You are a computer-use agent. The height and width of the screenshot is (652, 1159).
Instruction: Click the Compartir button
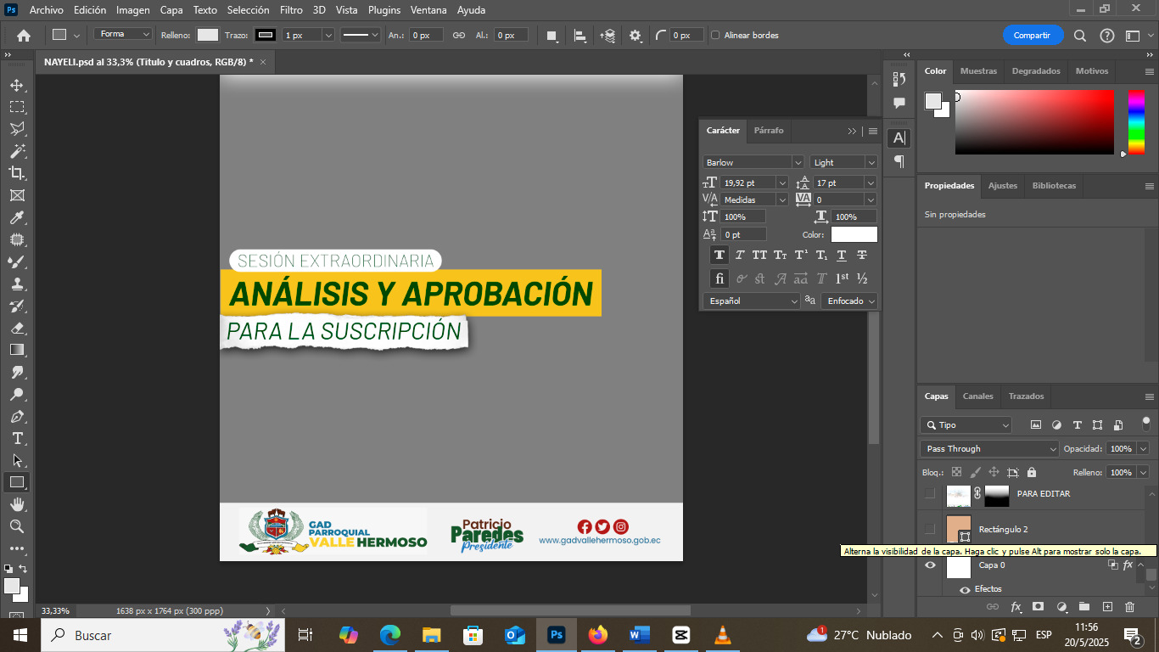coord(1032,36)
